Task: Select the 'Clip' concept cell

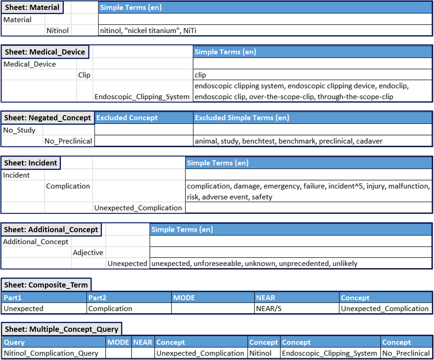Action: [x=84, y=75]
